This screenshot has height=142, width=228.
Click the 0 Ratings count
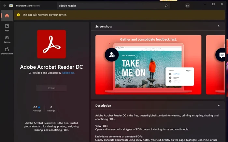pos(51,109)
